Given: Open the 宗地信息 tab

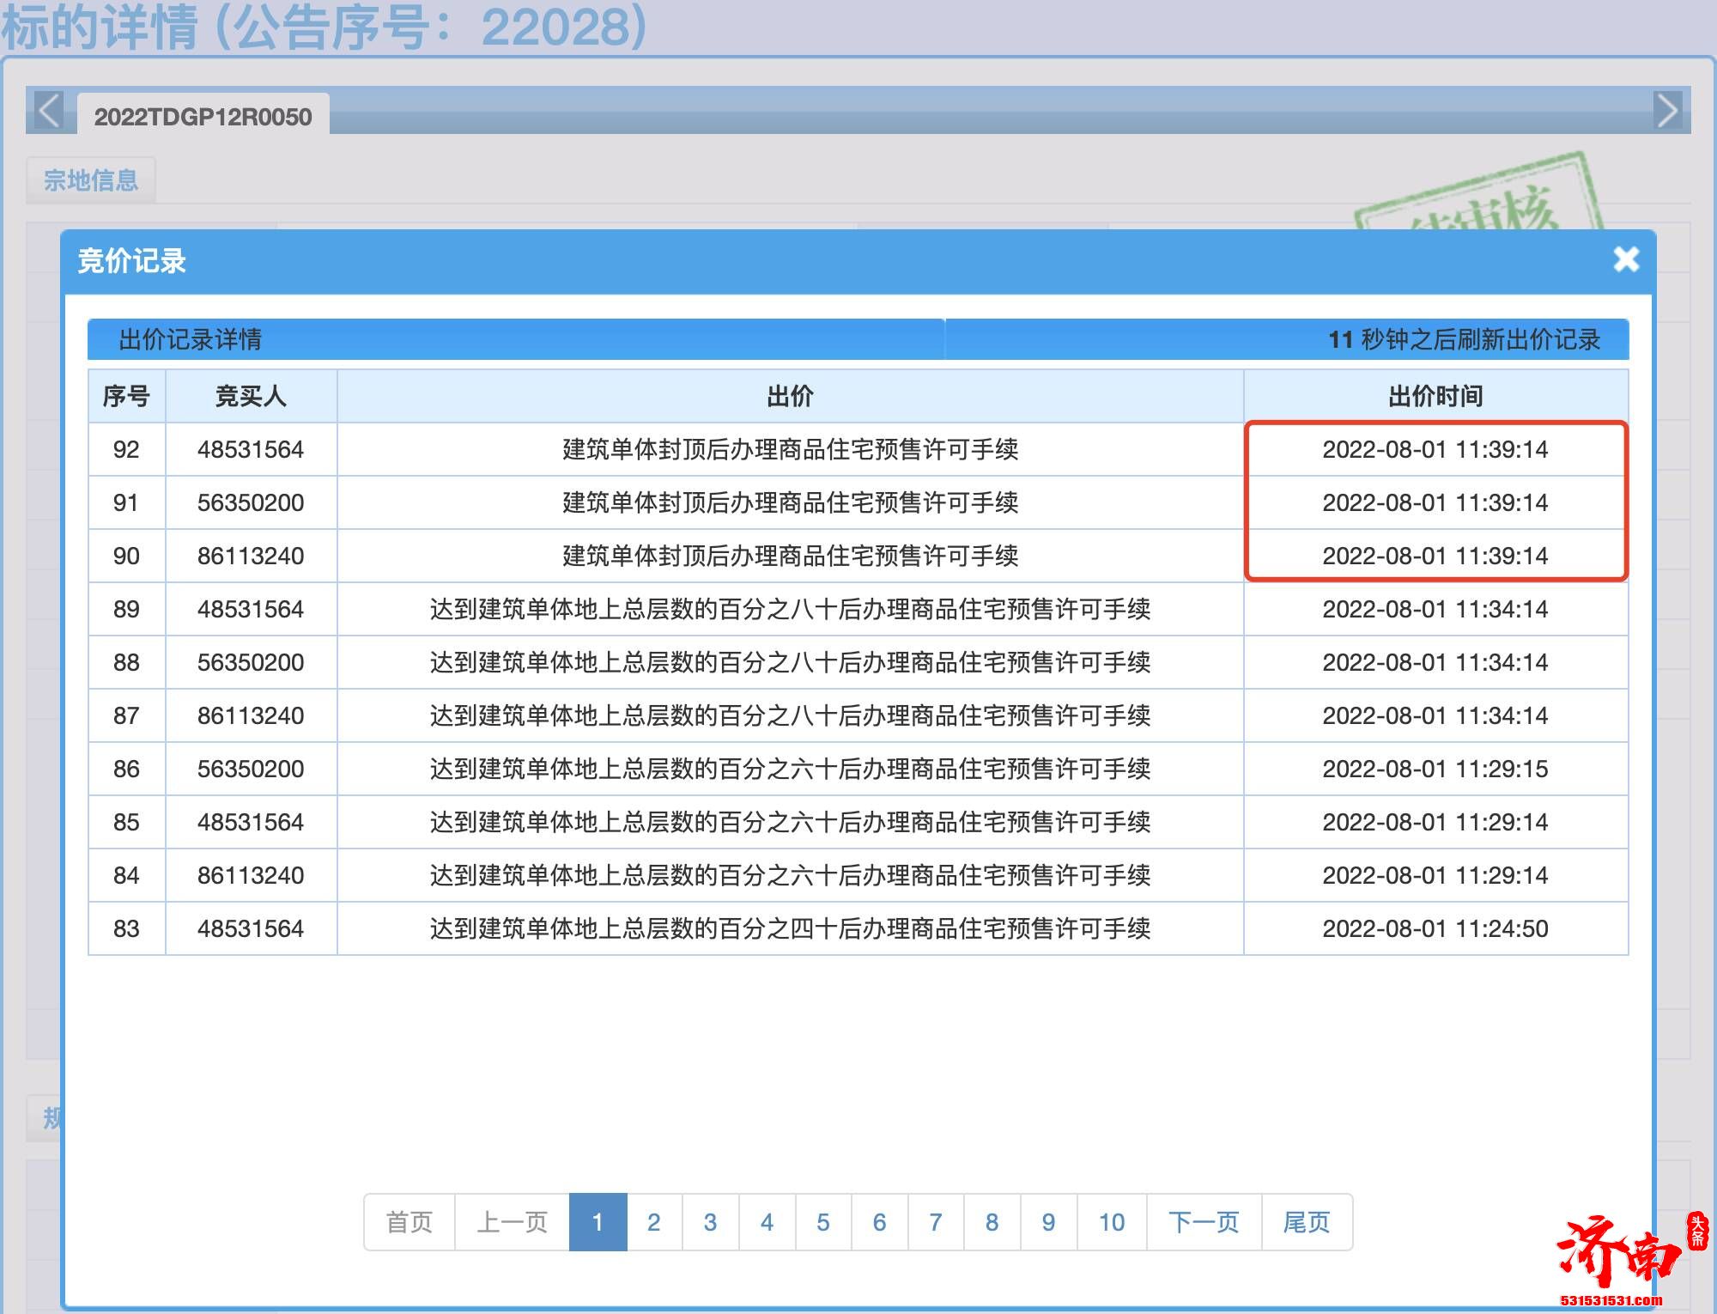Looking at the screenshot, I should (x=91, y=179).
